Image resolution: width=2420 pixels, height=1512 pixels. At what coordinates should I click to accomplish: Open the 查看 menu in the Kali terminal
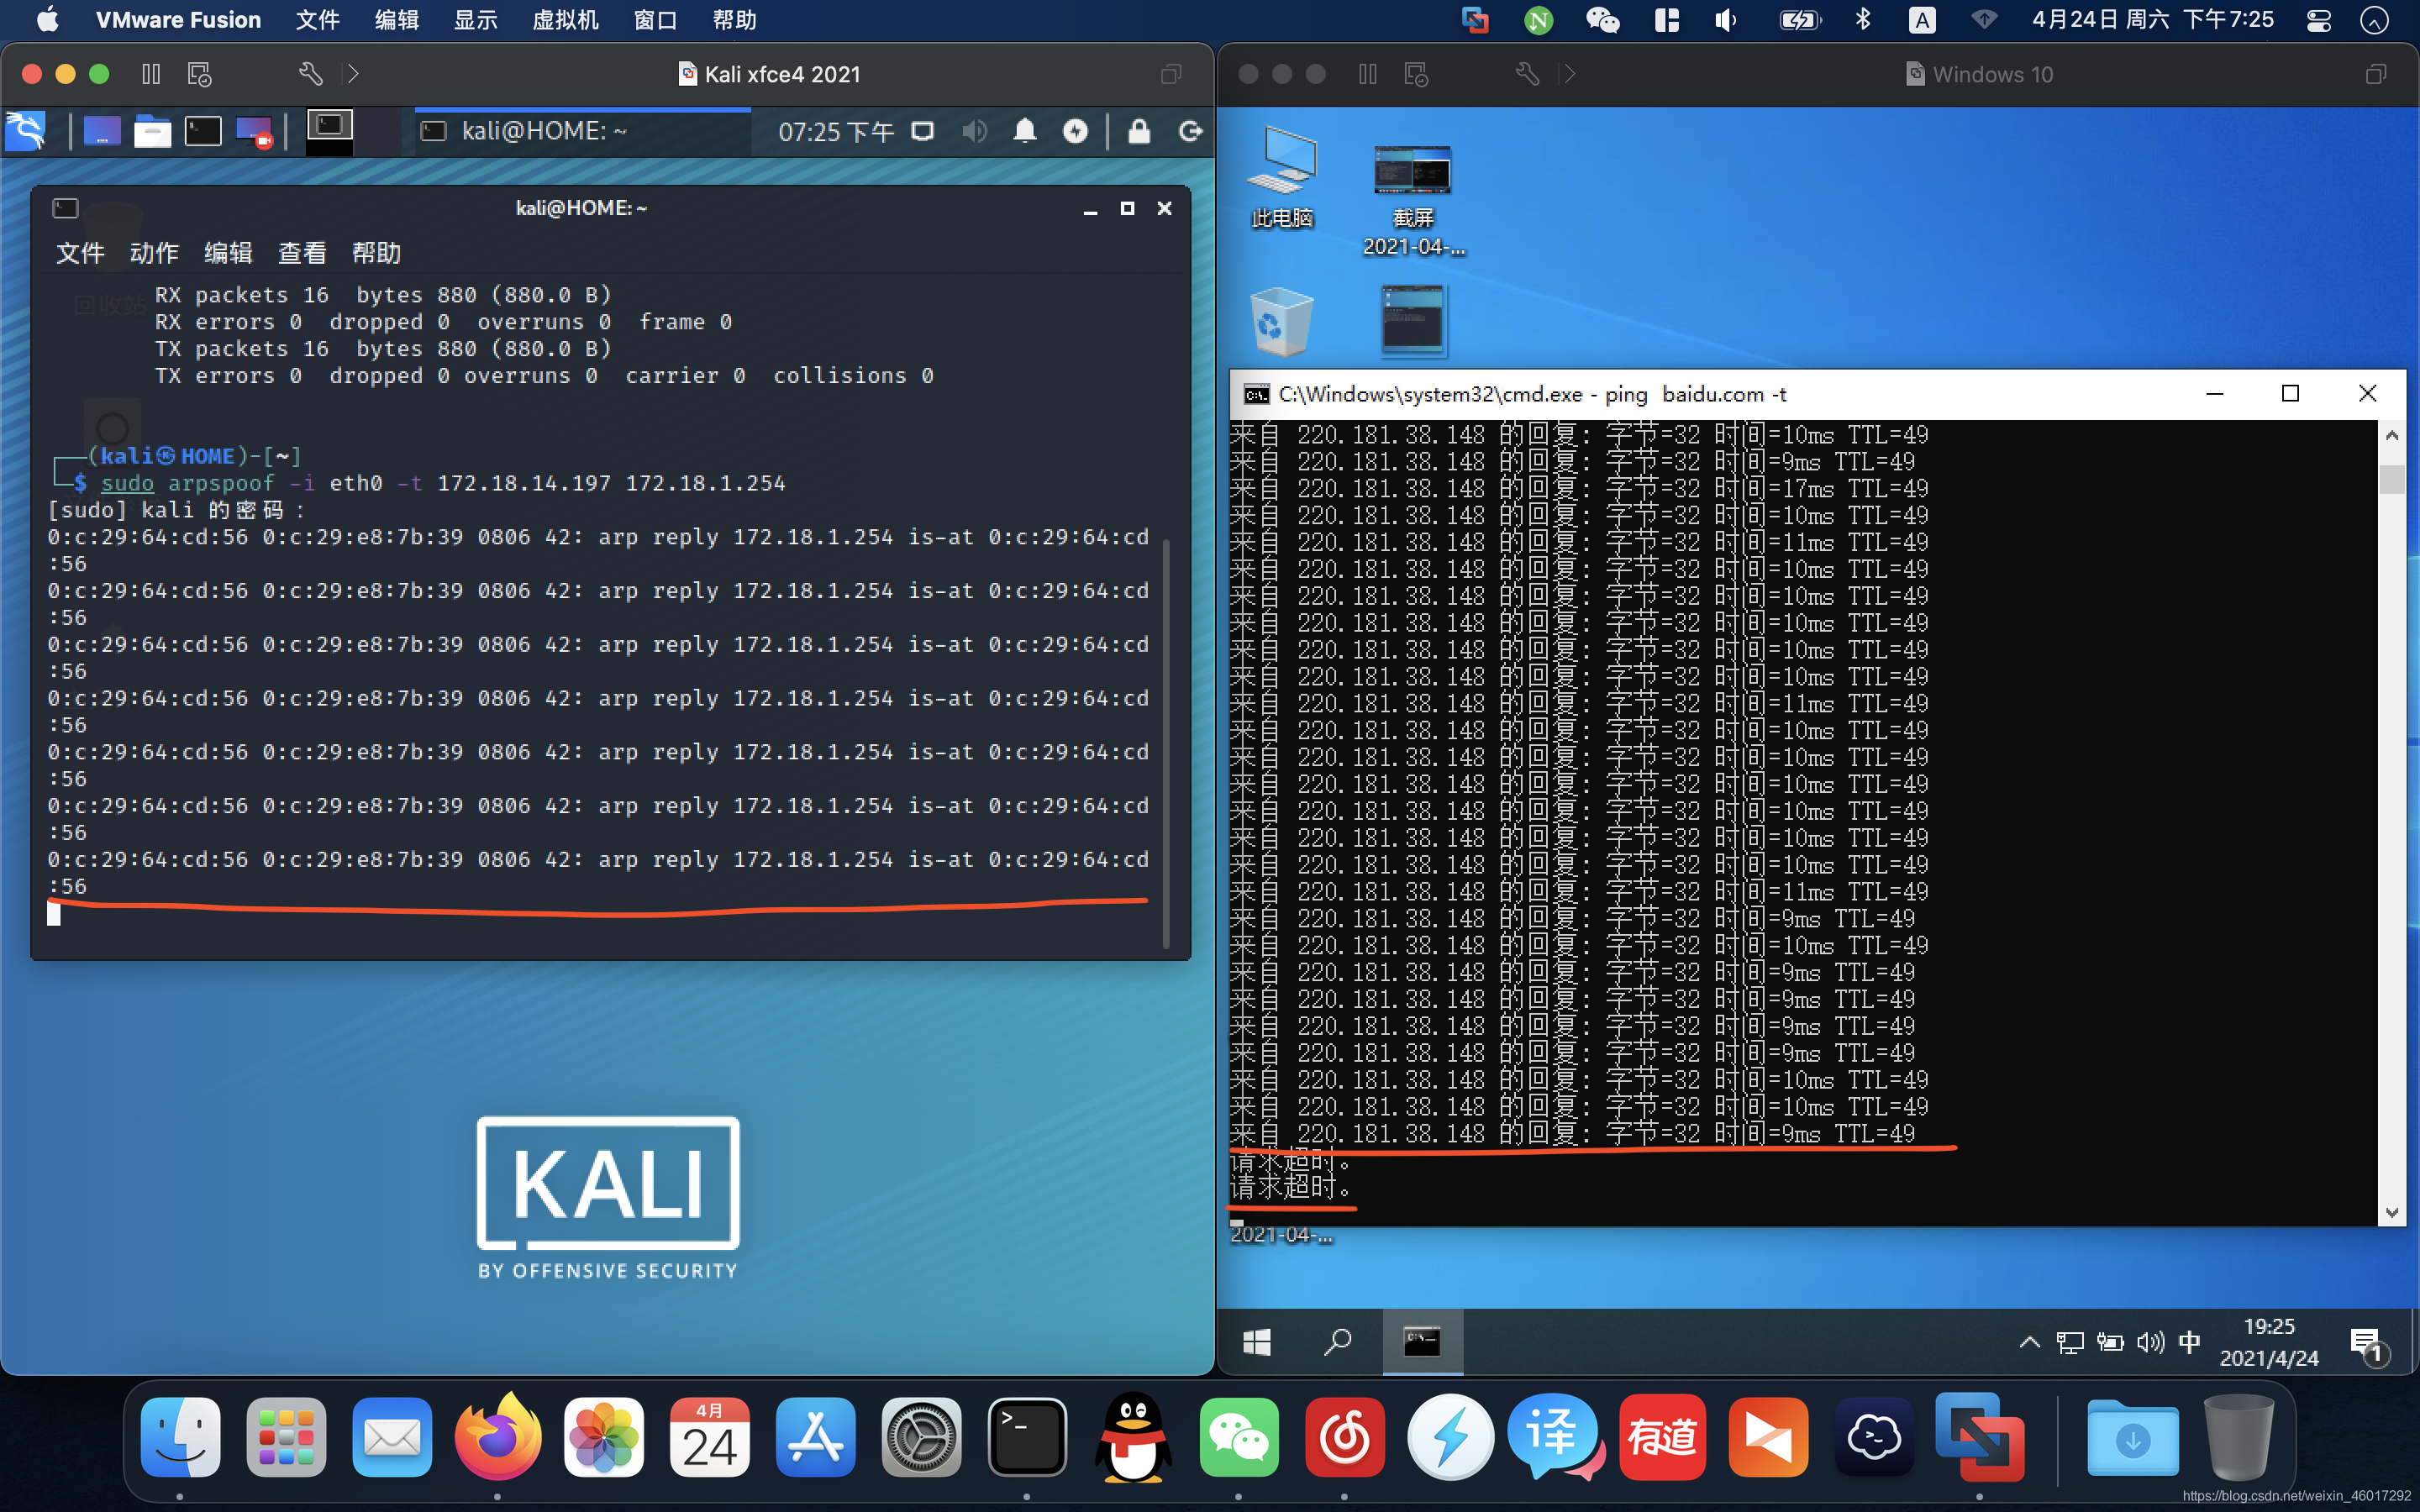301,253
